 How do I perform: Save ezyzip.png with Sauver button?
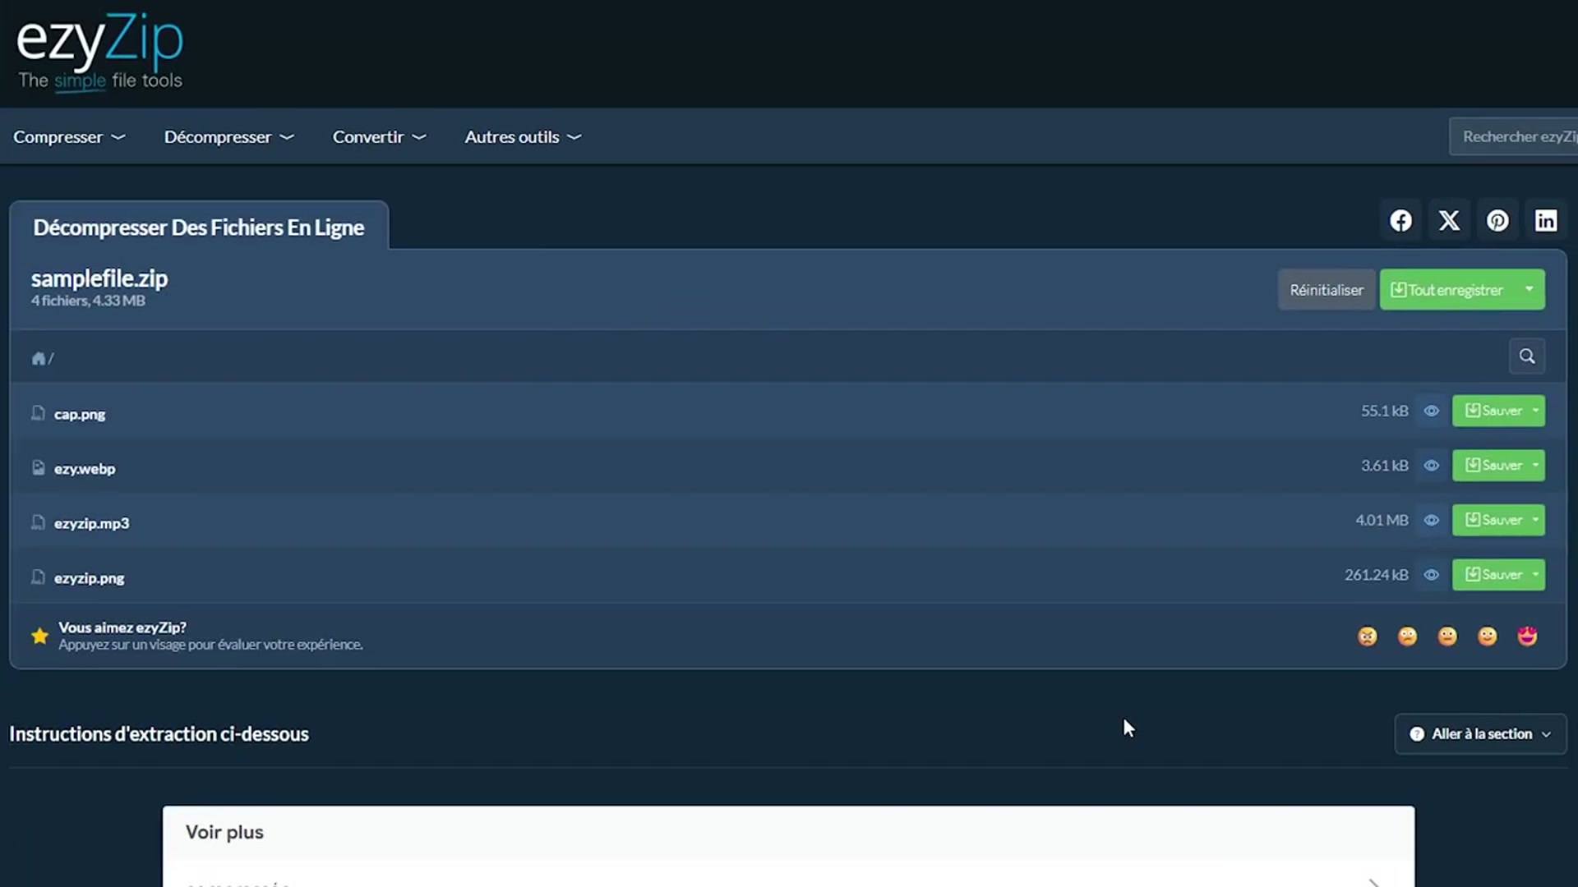(x=1491, y=575)
